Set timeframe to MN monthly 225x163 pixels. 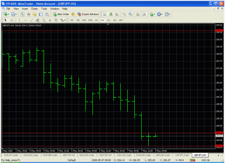tap(121, 20)
